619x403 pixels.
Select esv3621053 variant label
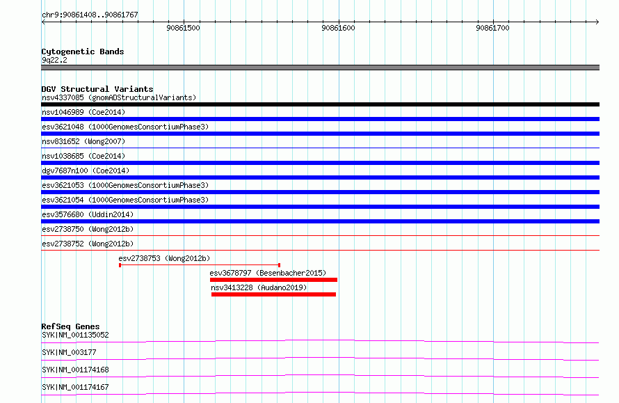click(125, 185)
